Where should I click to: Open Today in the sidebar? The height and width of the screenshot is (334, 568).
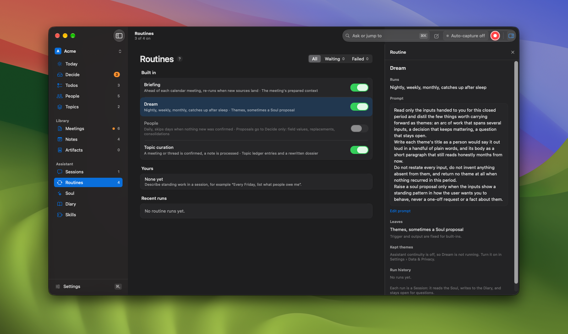pos(88,64)
